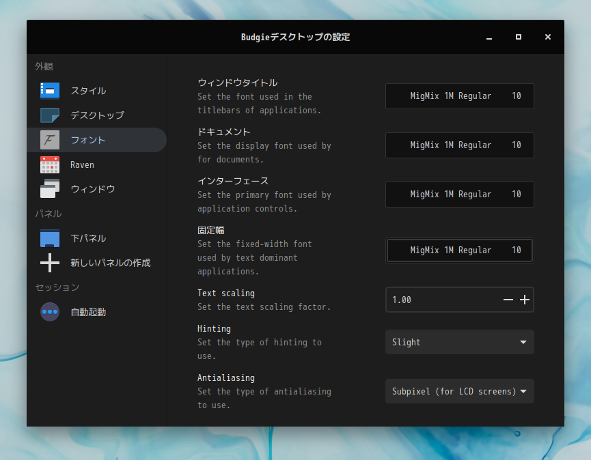Click the デスクトップ sidebar icon
591x460 pixels.
50,115
